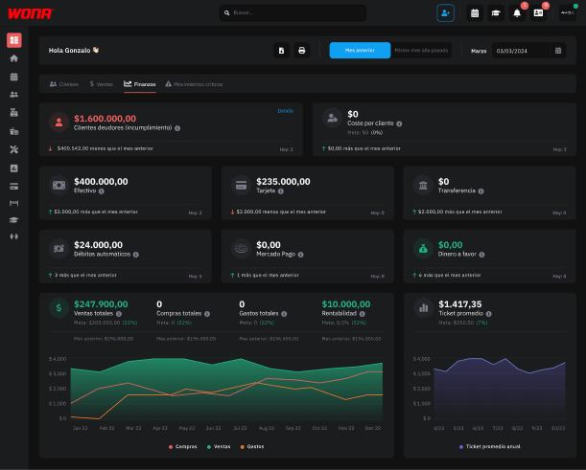
Task: Toggle the Compras legend series
Action: [x=183, y=446]
